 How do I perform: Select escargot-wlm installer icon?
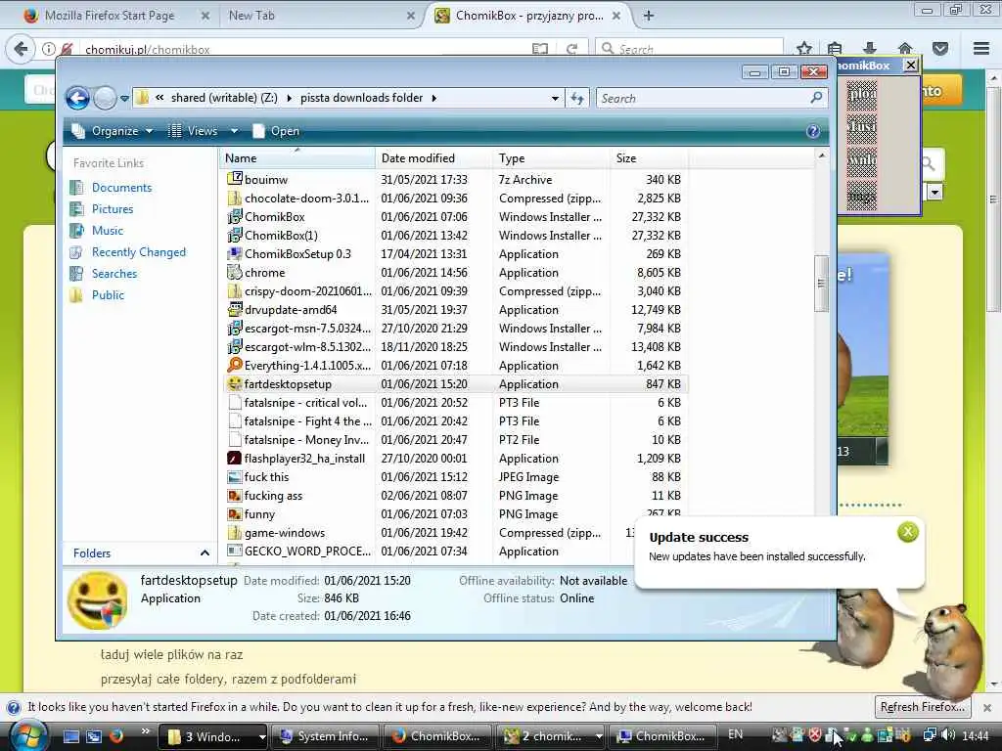tap(235, 347)
